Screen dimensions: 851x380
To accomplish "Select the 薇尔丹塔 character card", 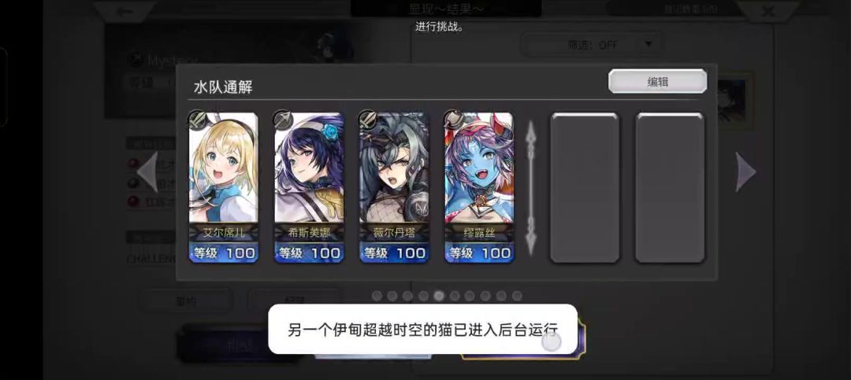I will [394, 187].
